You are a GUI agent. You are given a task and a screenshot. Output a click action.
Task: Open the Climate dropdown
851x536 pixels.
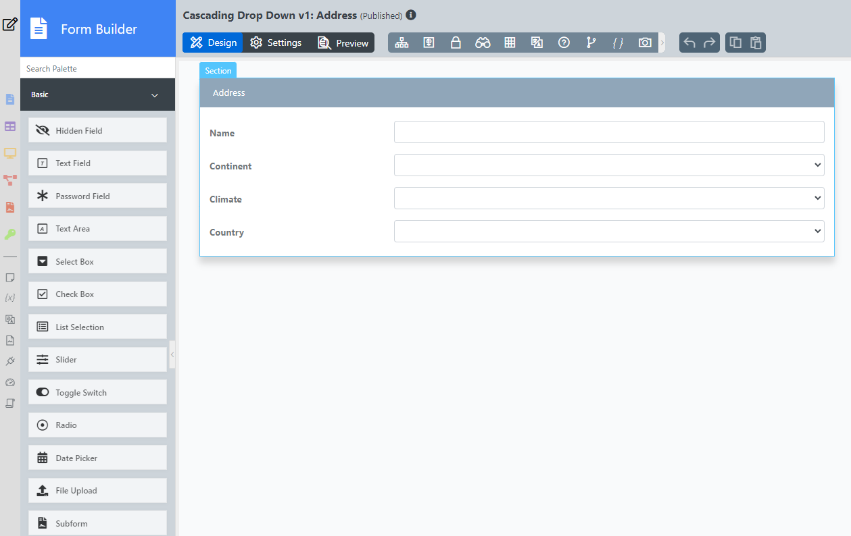609,198
